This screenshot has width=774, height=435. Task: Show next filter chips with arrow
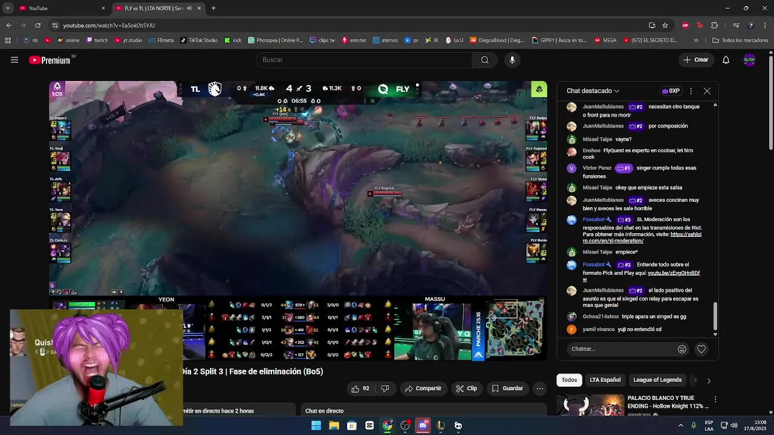709,381
